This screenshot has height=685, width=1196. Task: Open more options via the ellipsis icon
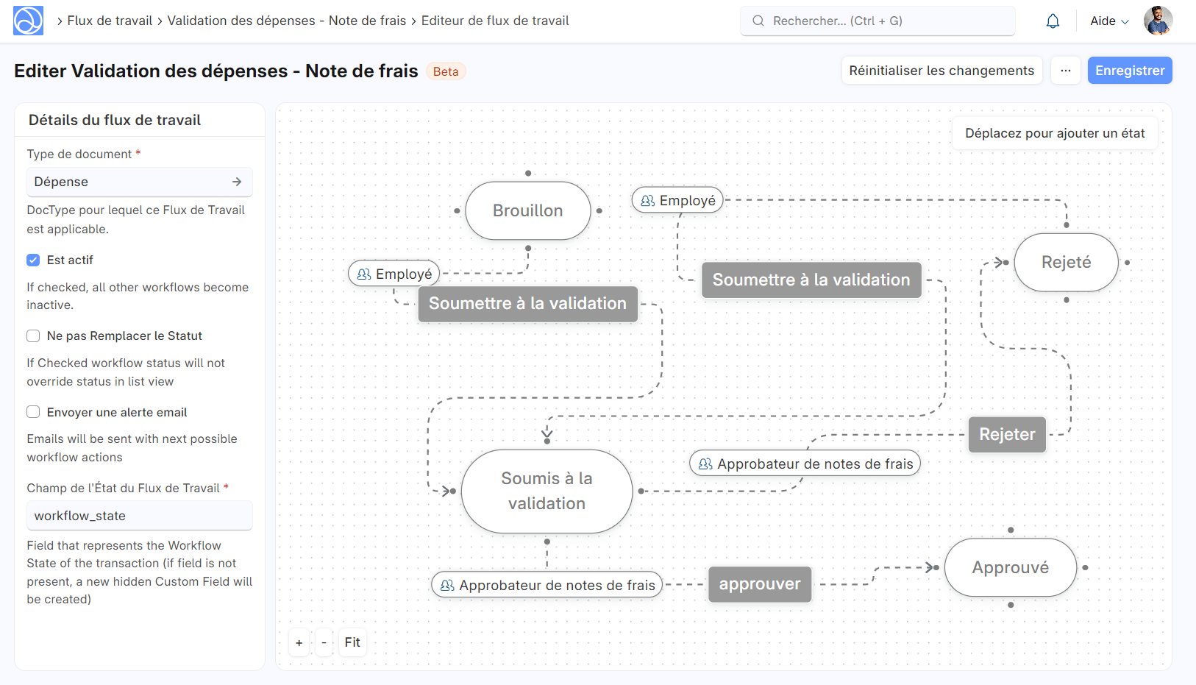(x=1066, y=70)
